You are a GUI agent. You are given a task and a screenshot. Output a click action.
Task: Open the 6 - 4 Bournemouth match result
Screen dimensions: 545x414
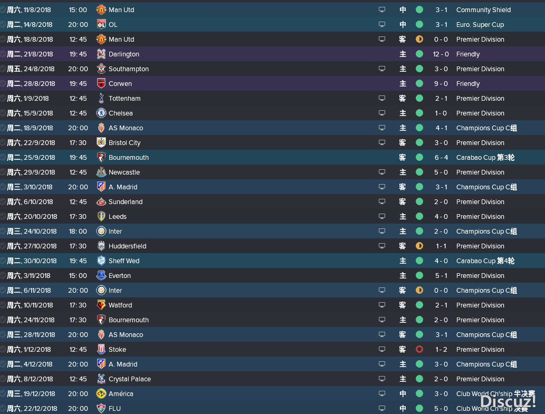click(441, 158)
